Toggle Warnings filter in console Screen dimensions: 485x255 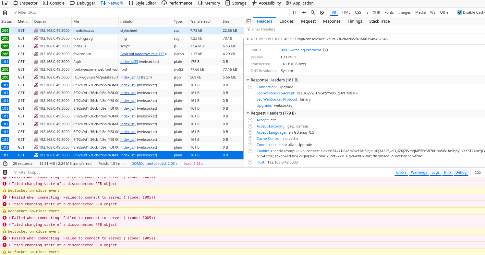[x=419, y=172]
